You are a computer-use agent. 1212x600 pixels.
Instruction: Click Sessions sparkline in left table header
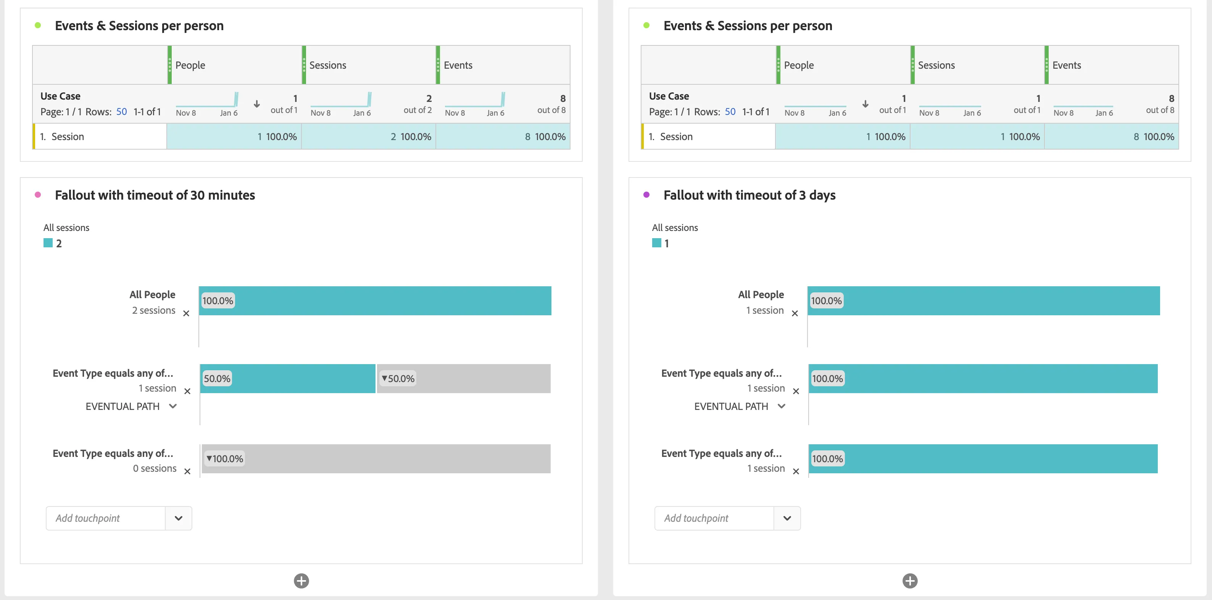pyautogui.click(x=341, y=100)
